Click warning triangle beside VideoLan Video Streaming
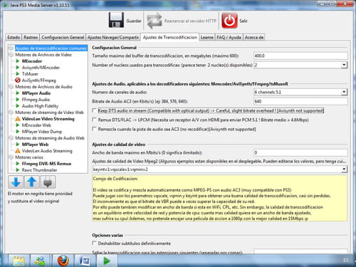 click(18, 119)
